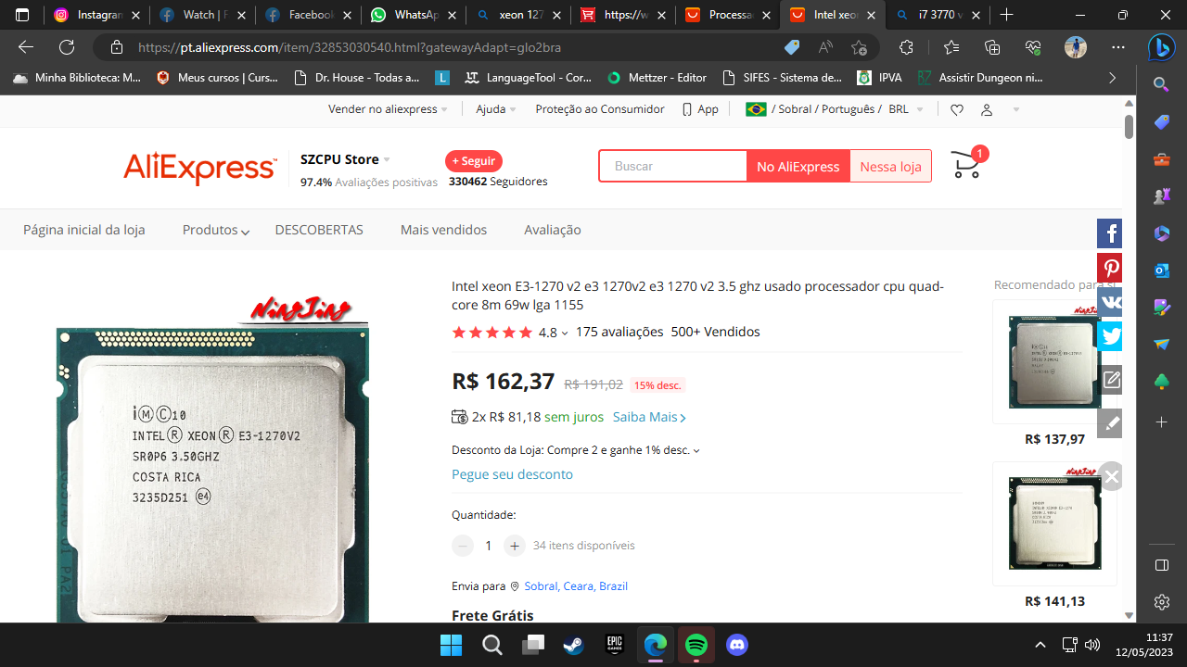Show hidden system tray icons
The height and width of the screenshot is (667, 1187).
(1040, 645)
